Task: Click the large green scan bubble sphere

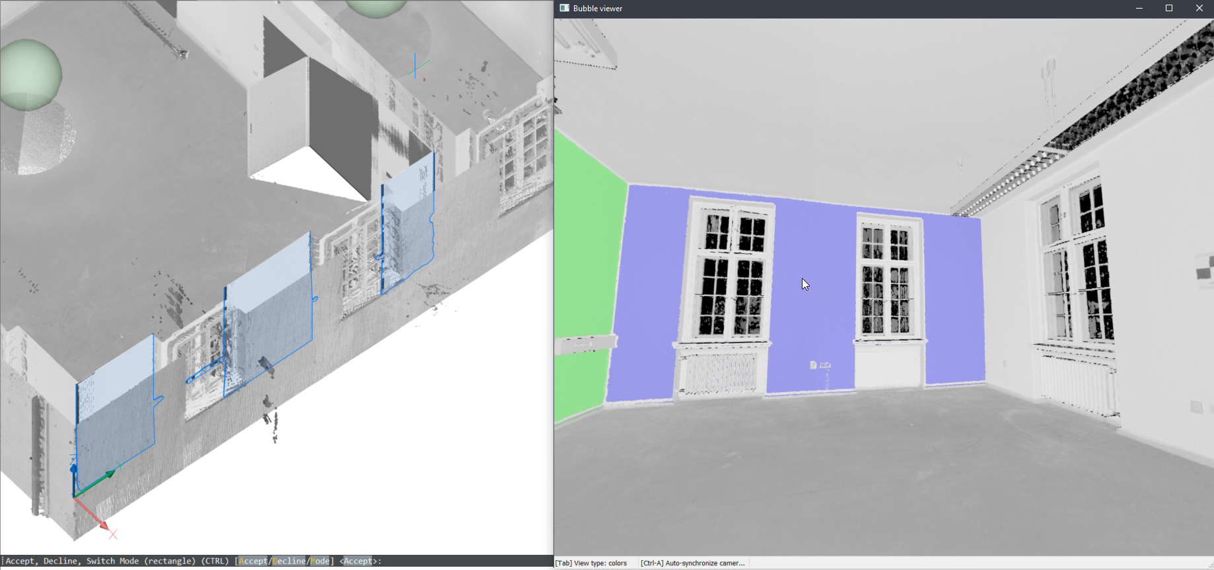Action: [30, 74]
